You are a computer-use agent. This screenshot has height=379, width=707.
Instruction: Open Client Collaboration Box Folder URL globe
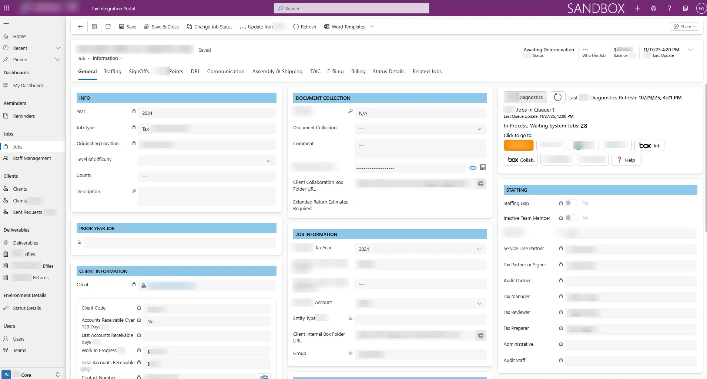(x=481, y=184)
